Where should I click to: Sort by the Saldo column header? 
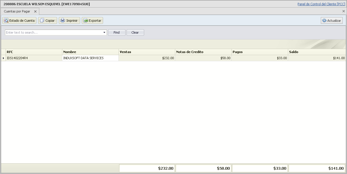[x=317, y=52]
